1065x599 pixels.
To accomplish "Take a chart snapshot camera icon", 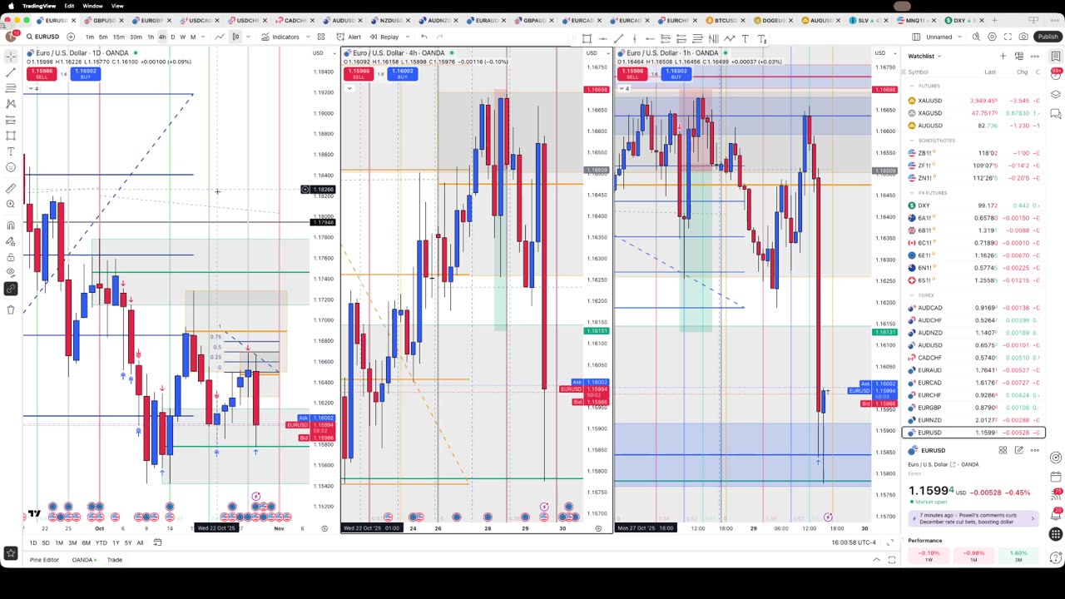I will 1023,37.
